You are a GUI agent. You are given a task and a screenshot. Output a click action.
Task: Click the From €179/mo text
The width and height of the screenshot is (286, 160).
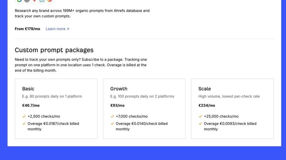[x=28, y=29]
